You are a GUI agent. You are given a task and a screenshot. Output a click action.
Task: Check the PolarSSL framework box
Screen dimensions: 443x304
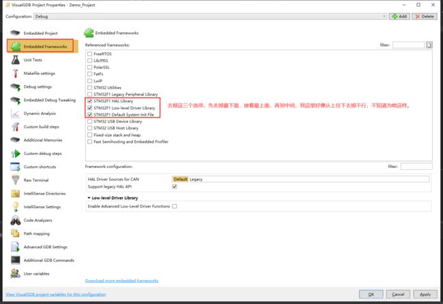click(90, 67)
